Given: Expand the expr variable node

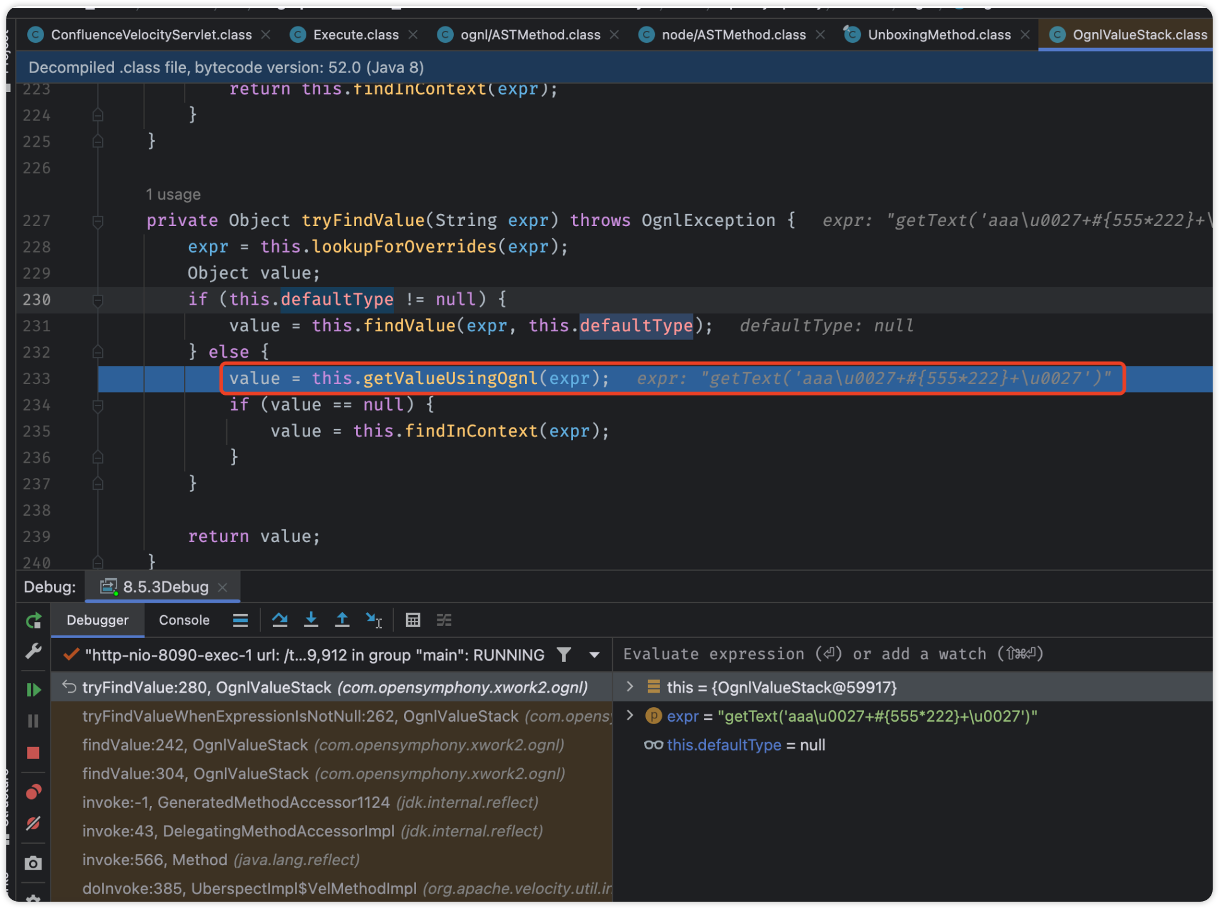Looking at the screenshot, I should [x=630, y=715].
